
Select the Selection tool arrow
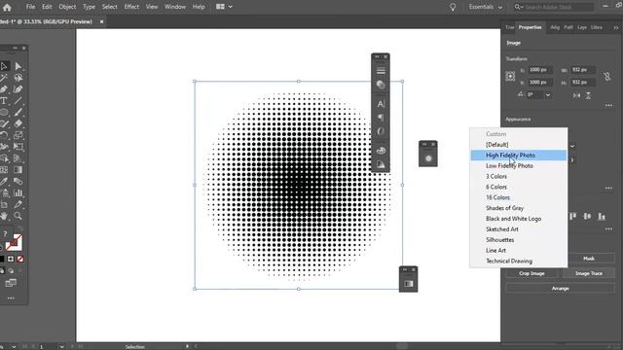point(4,66)
